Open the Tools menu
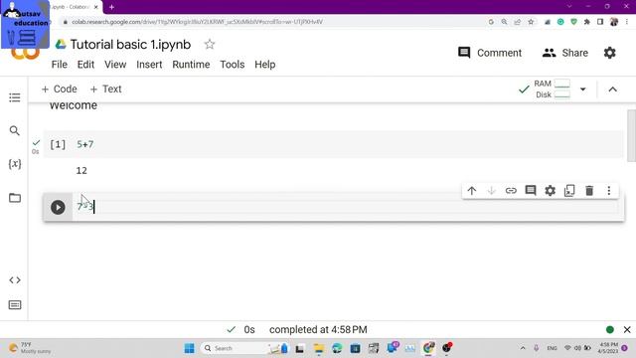636x358 pixels. click(232, 65)
